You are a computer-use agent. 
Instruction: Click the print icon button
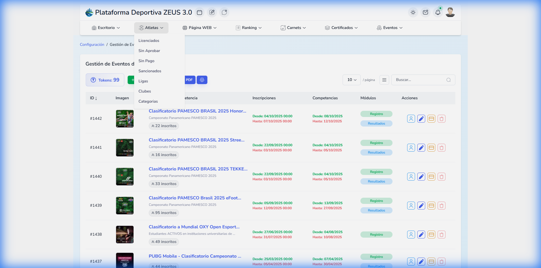pos(202,80)
